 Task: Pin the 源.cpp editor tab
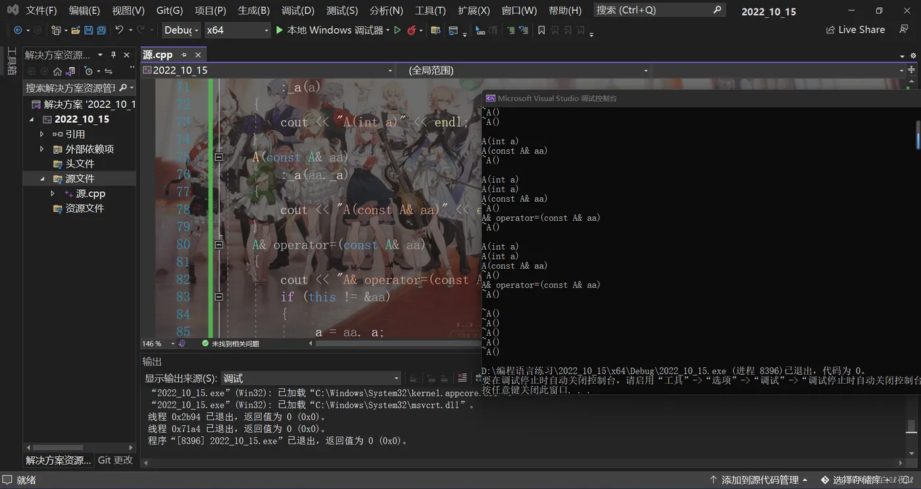pyautogui.click(x=184, y=55)
